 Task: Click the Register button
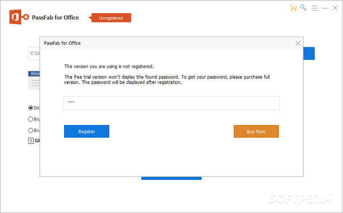(87, 131)
